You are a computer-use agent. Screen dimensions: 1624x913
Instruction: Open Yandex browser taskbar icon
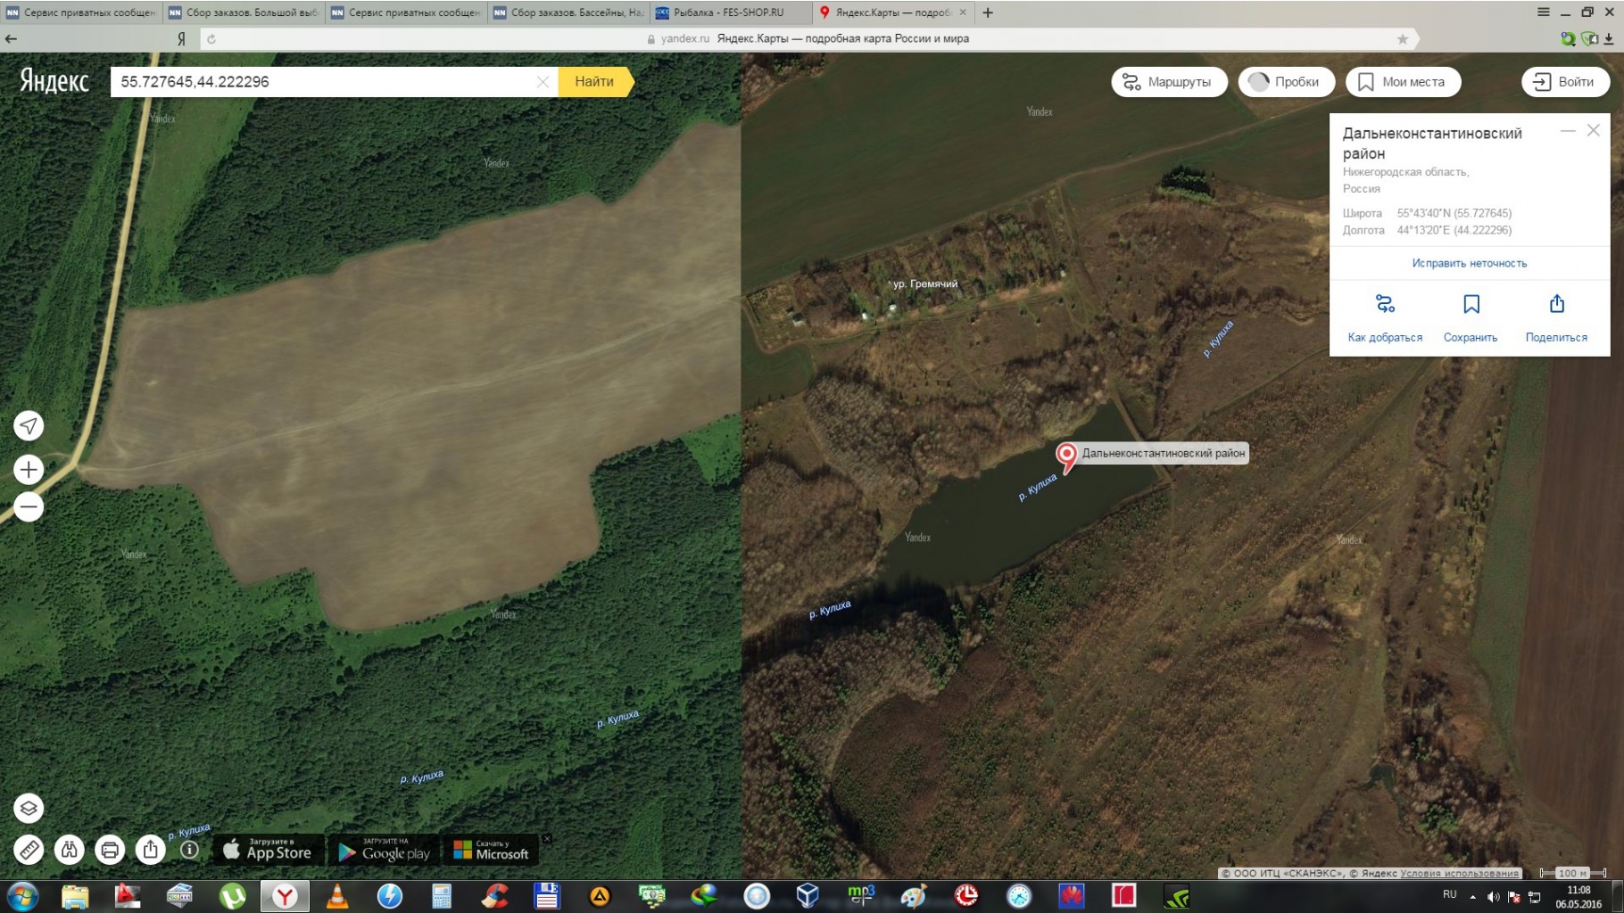point(285,896)
